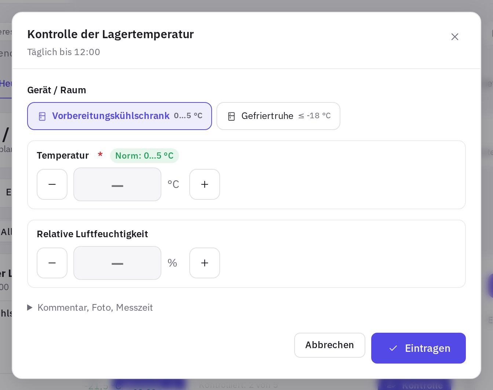Submit with the Eintragen button
This screenshot has height=390, width=493.
pyautogui.click(x=419, y=348)
